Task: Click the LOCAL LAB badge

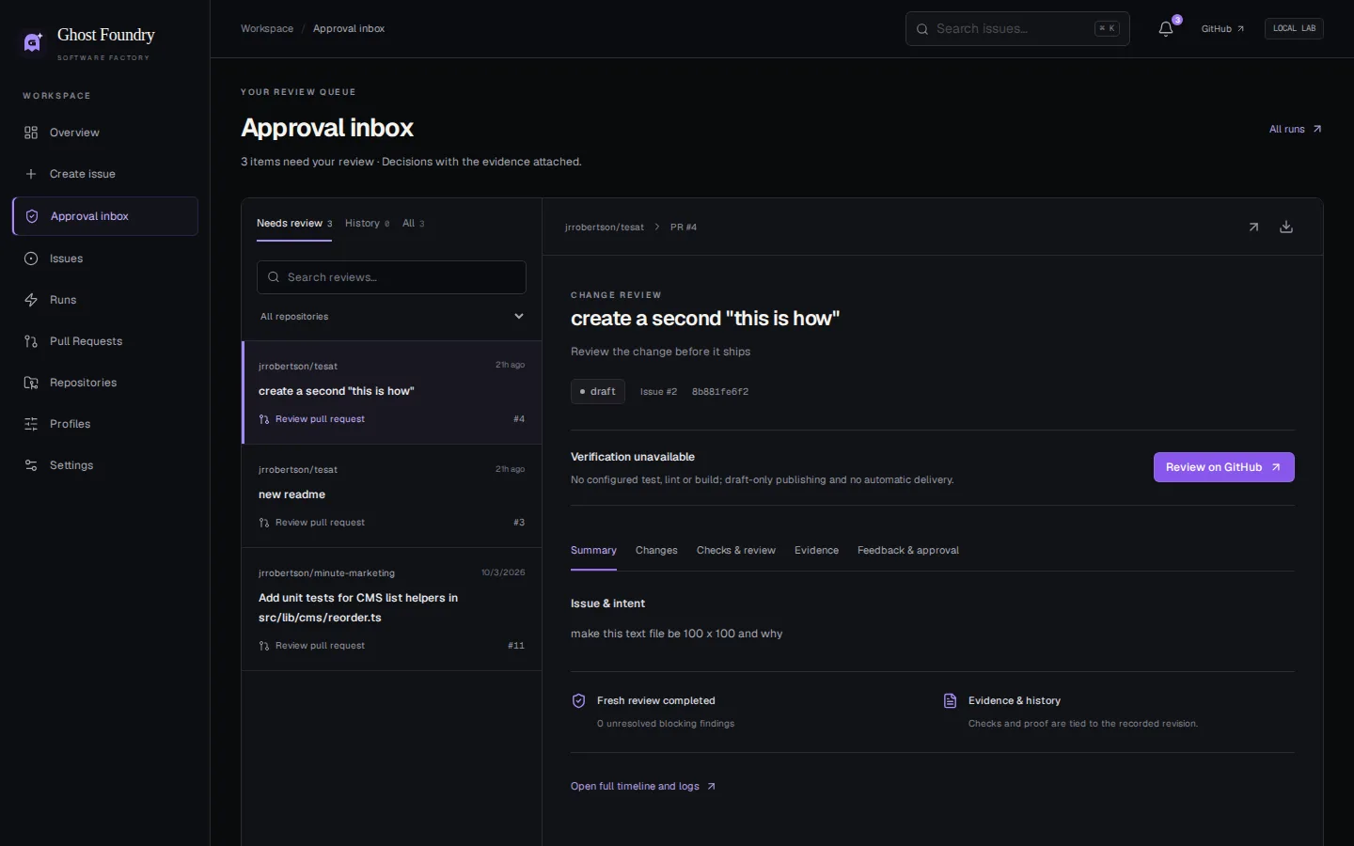Action: point(1294,28)
